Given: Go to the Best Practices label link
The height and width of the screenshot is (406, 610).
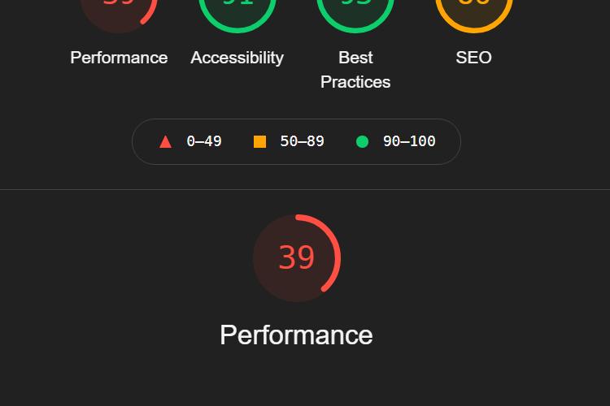Looking at the screenshot, I should coord(355,70).
